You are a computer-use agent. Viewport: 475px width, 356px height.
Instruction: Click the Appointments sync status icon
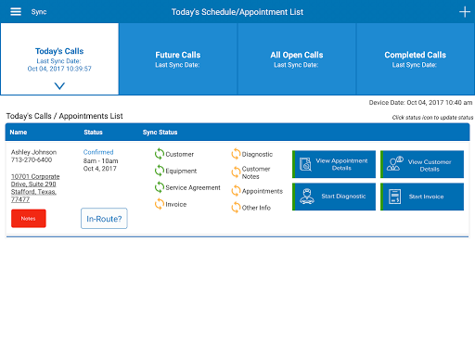pos(236,191)
